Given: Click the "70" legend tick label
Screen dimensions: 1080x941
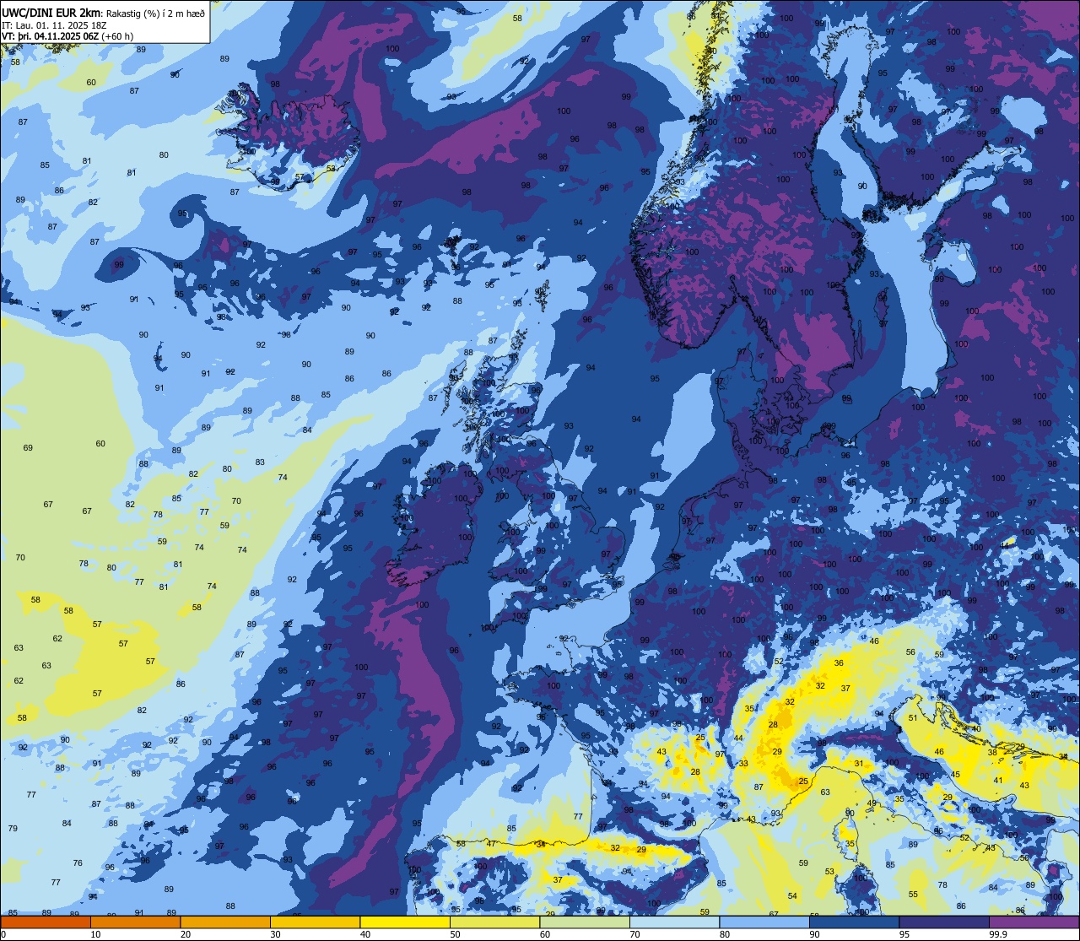Looking at the screenshot, I should (x=635, y=934).
